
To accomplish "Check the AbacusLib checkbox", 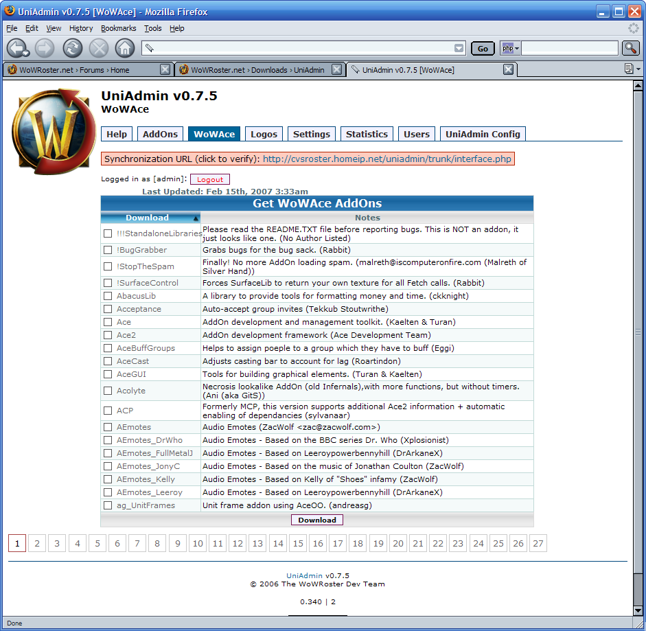I will [108, 296].
